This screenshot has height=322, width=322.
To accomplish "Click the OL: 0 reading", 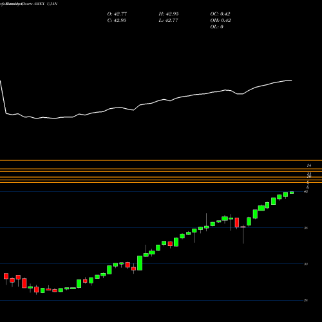I will click(x=216, y=27).
